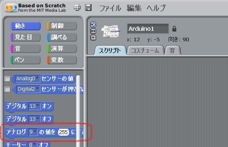Screen dimensions: 228x147
Task: Click the センサーが押された boolean block
Action: tap(47, 89)
